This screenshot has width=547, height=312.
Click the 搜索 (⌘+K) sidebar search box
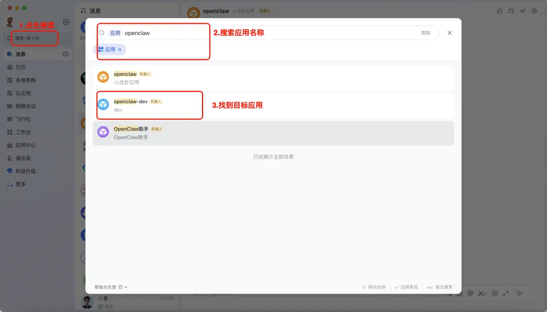37,38
